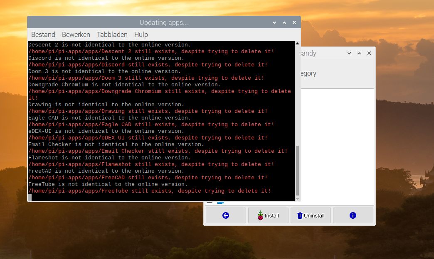Maximize the Updating apps terminal window
This screenshot has width=434, height=259.
tap(284, 23)
